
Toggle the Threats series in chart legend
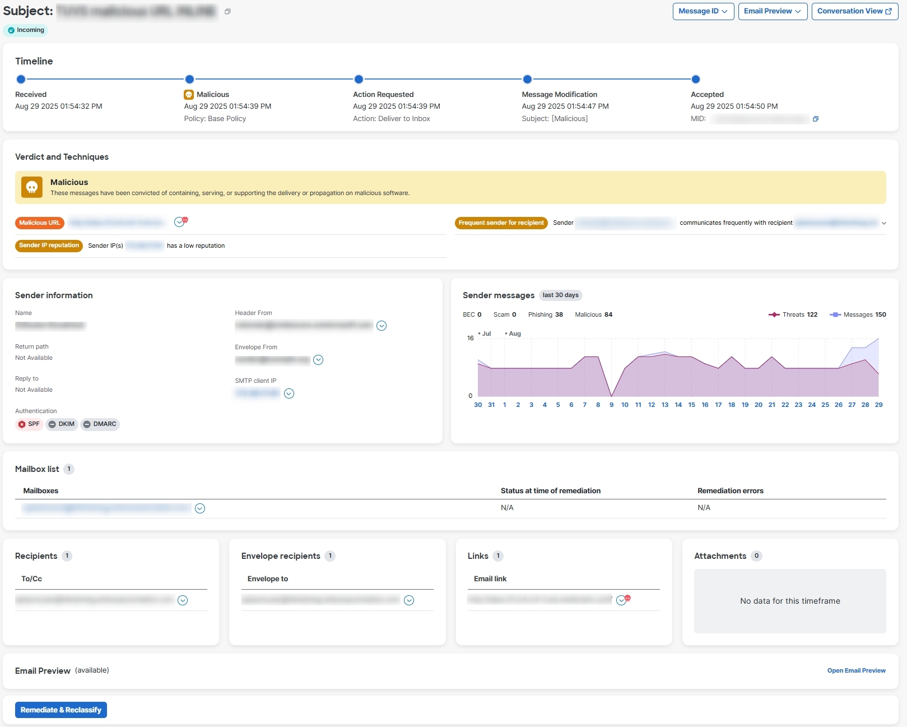pos(793,314)
